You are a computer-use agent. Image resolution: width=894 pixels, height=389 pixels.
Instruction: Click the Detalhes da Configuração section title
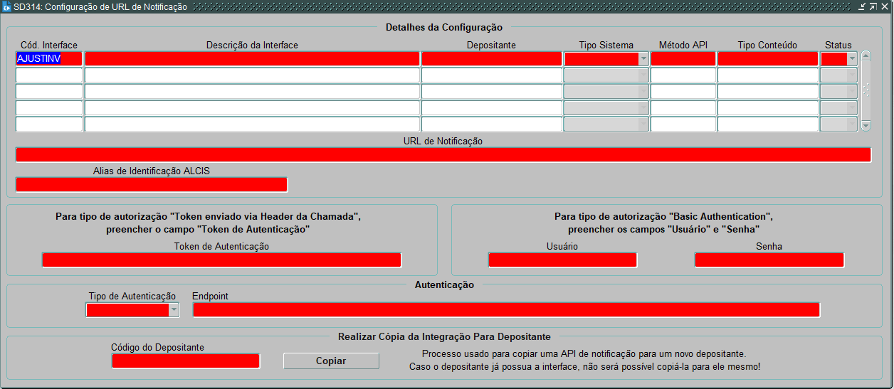pyautogui.click(x=444, y=27)
